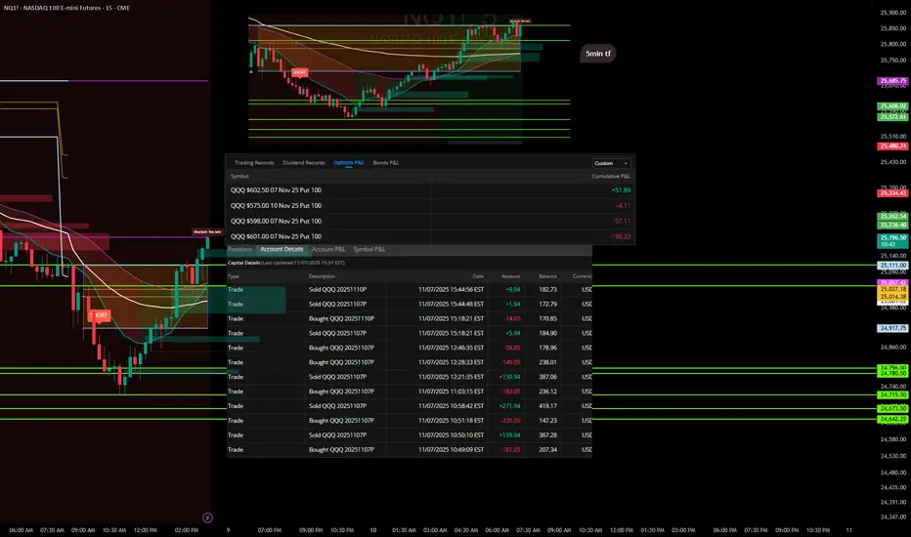The height and width of the screenshot is (537, 911).
Task: Open the Symbol P&L tab
Action: [369, 250]
